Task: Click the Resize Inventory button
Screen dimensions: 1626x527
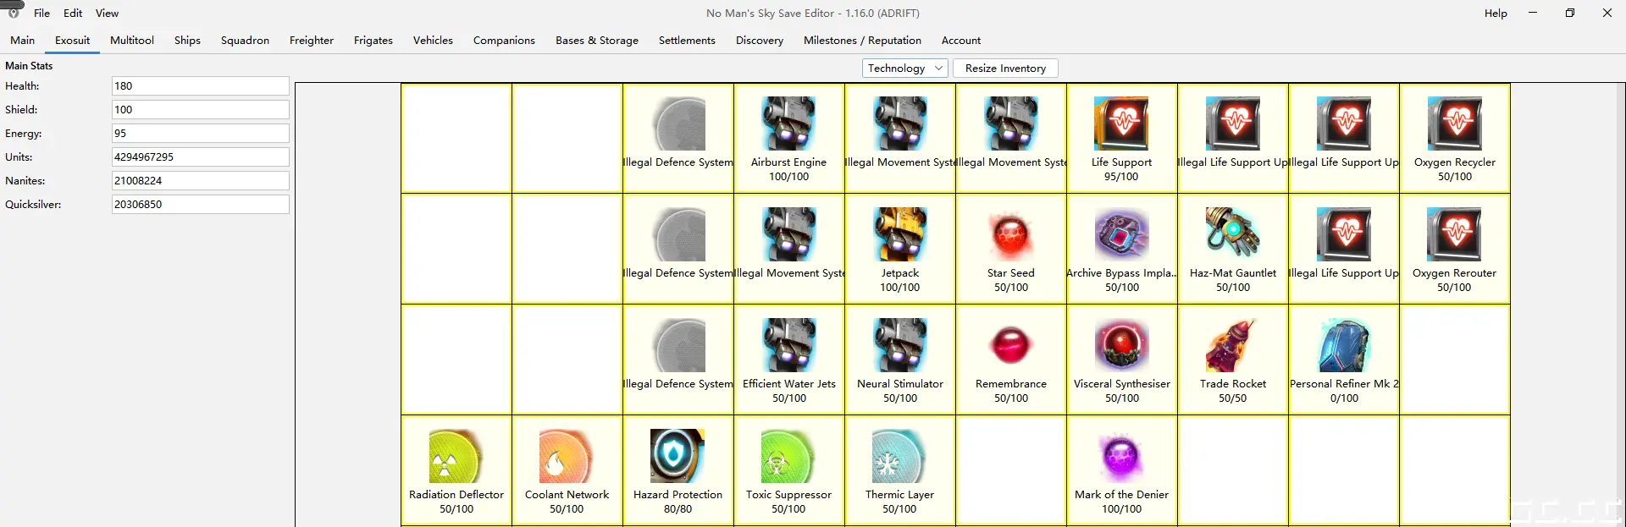Action: (x=1005, y=68)
